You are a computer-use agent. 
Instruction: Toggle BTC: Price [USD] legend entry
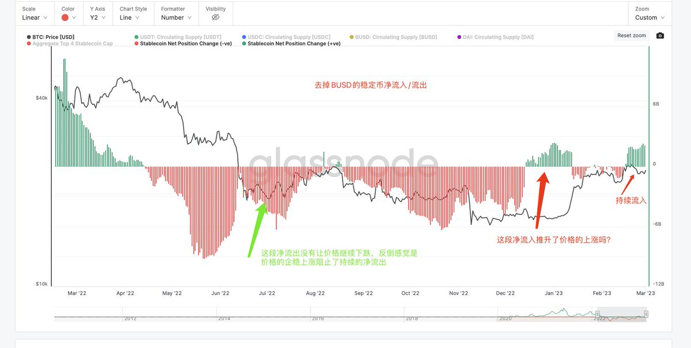pyautogui.click(x=51, y=37)
